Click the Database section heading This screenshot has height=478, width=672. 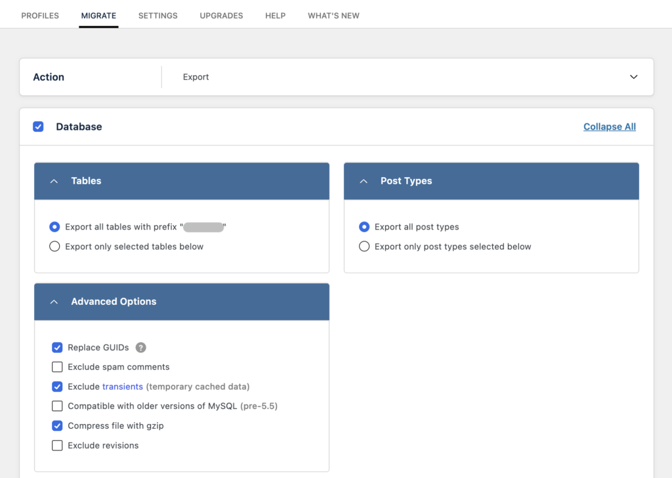79,127
